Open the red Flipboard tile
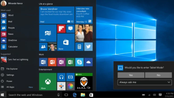 [x=61, y=29]
